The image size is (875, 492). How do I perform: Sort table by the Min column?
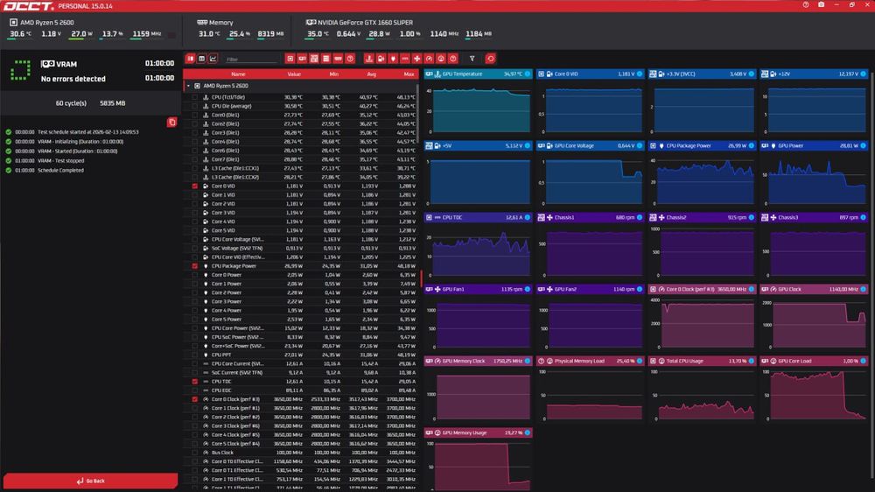[x=333, y=74]
